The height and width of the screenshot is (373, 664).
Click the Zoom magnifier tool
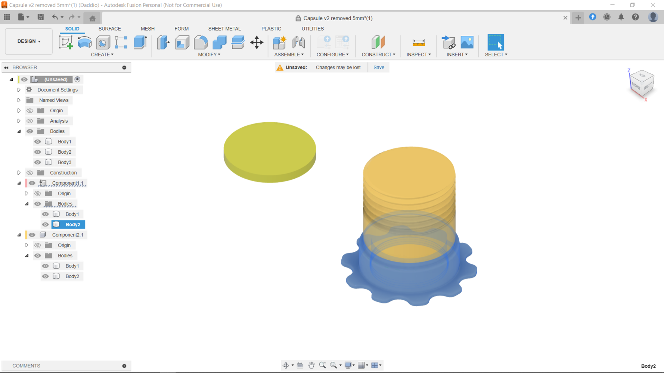pyautogui.click(x=322, y=365)
